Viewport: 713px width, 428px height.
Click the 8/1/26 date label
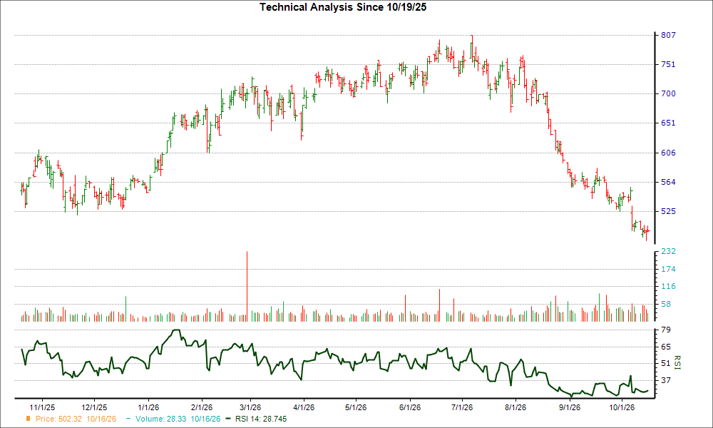point(515,407)
